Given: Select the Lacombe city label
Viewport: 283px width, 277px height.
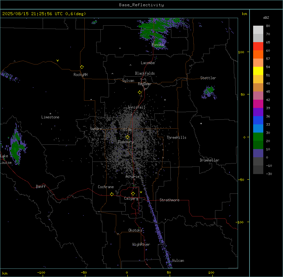Looking at the screenshot, I should tap(148, 63).
